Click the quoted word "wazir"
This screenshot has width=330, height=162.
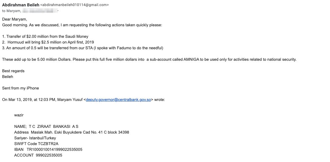point(19,115)
